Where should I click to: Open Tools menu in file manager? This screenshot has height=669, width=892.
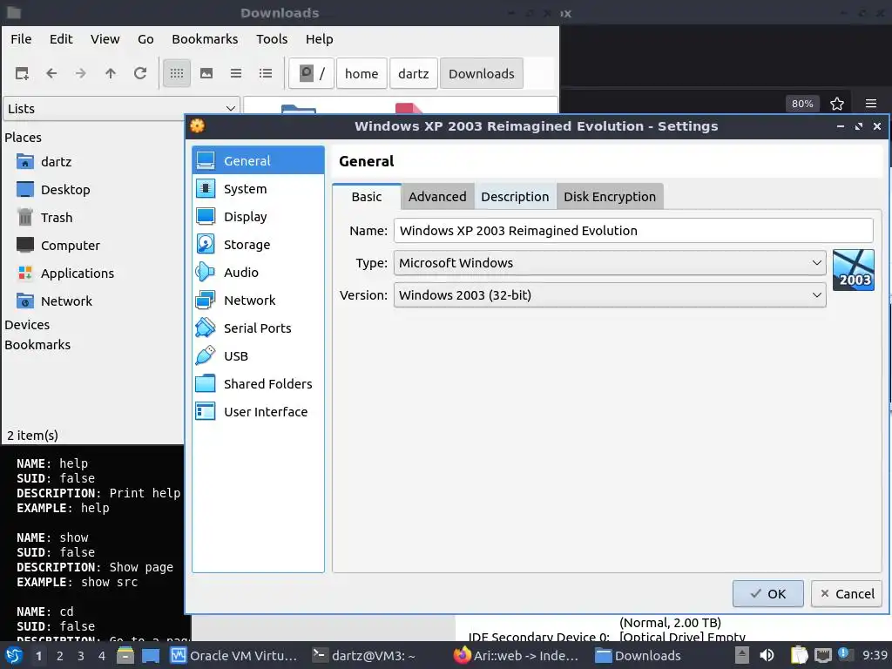272,39
